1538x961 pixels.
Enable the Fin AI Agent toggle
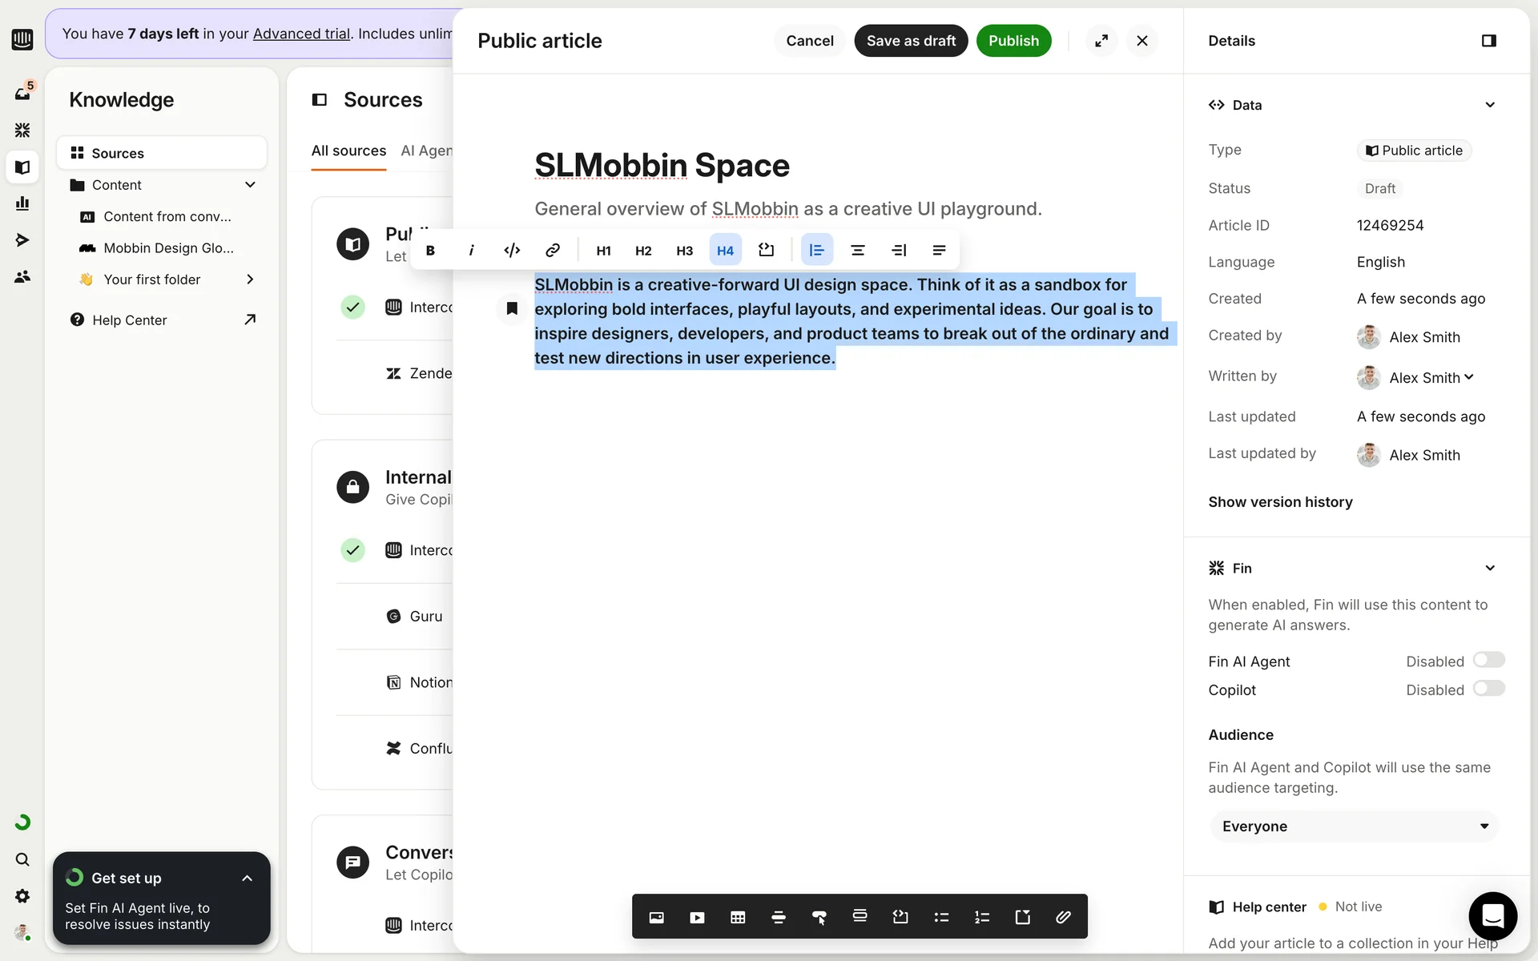1488,660
